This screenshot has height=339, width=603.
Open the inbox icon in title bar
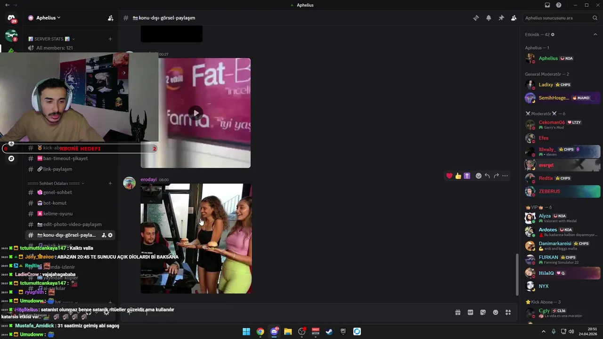[547, 5]
